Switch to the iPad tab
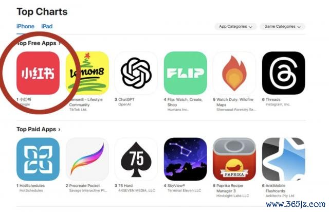The image size is (329, 212). click(47, 26)
